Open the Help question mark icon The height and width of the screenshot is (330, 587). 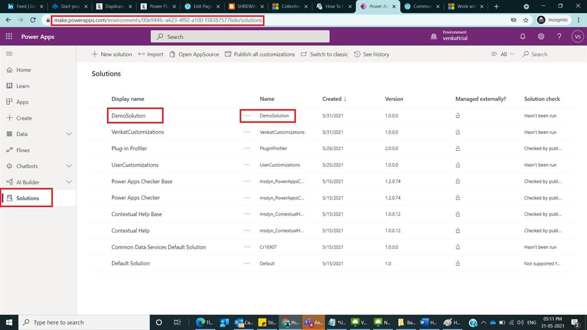point(559,36)
